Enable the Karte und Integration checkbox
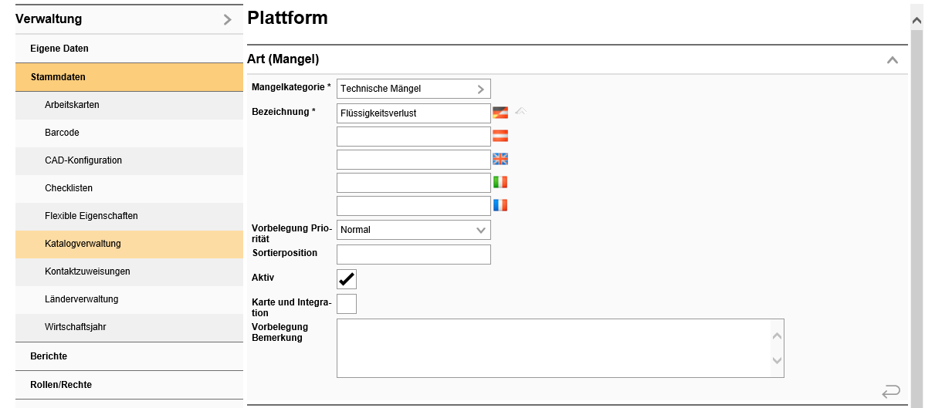925x408 pixels. tap(347, 304)
